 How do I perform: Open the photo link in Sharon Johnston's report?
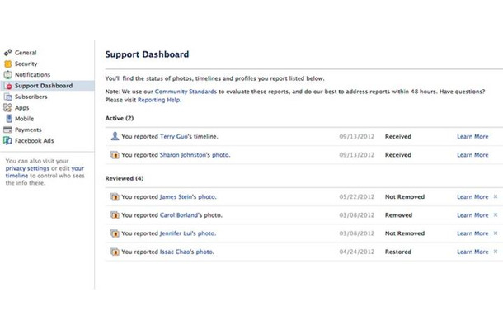pos(220,155)
